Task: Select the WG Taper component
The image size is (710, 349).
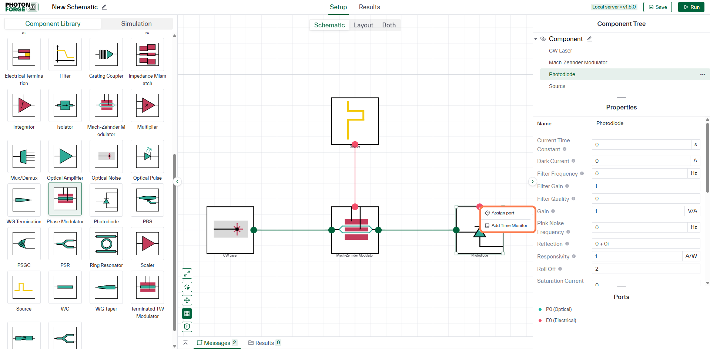Action: click(x=106, y=287)
